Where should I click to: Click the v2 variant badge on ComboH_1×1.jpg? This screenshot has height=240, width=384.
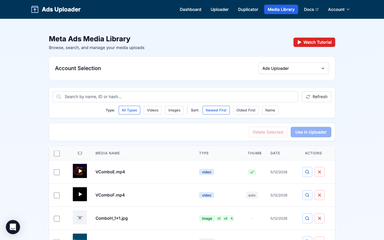pyautogui.click(x=226, y=218)
